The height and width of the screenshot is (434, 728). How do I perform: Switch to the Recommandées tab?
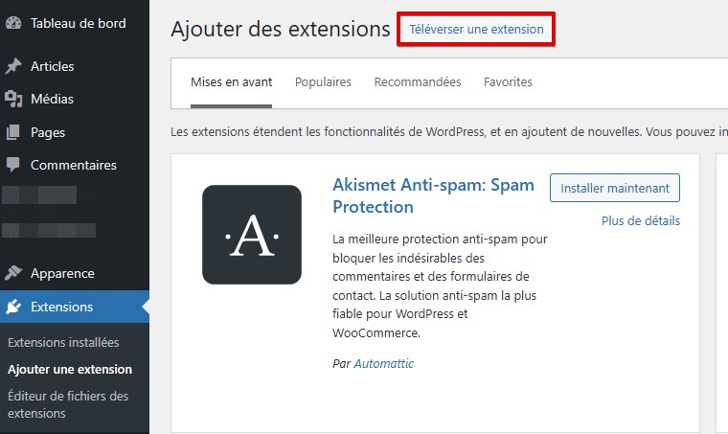[418, 82]
